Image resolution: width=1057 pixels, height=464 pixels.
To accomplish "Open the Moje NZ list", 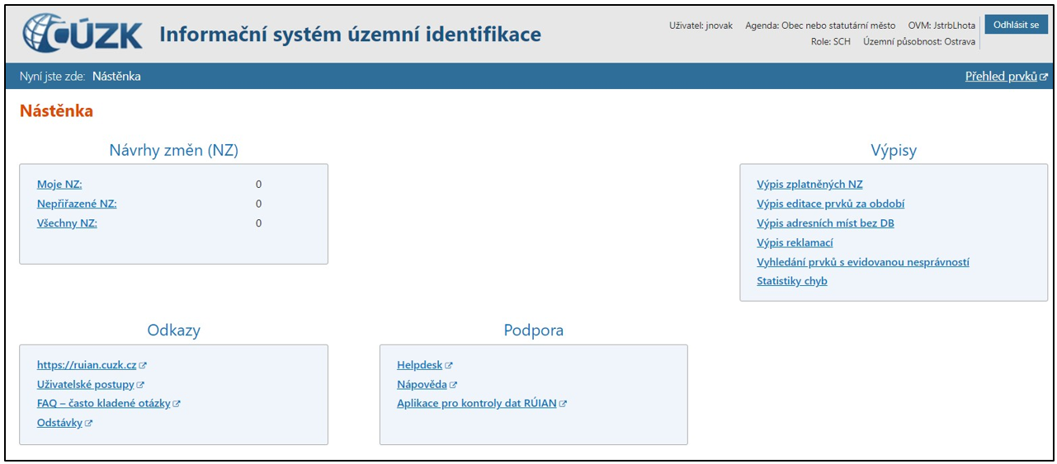I will (59, 185).
